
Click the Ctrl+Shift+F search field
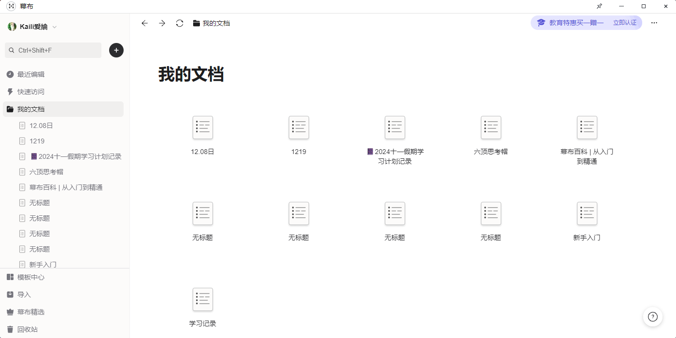(53, 50)
